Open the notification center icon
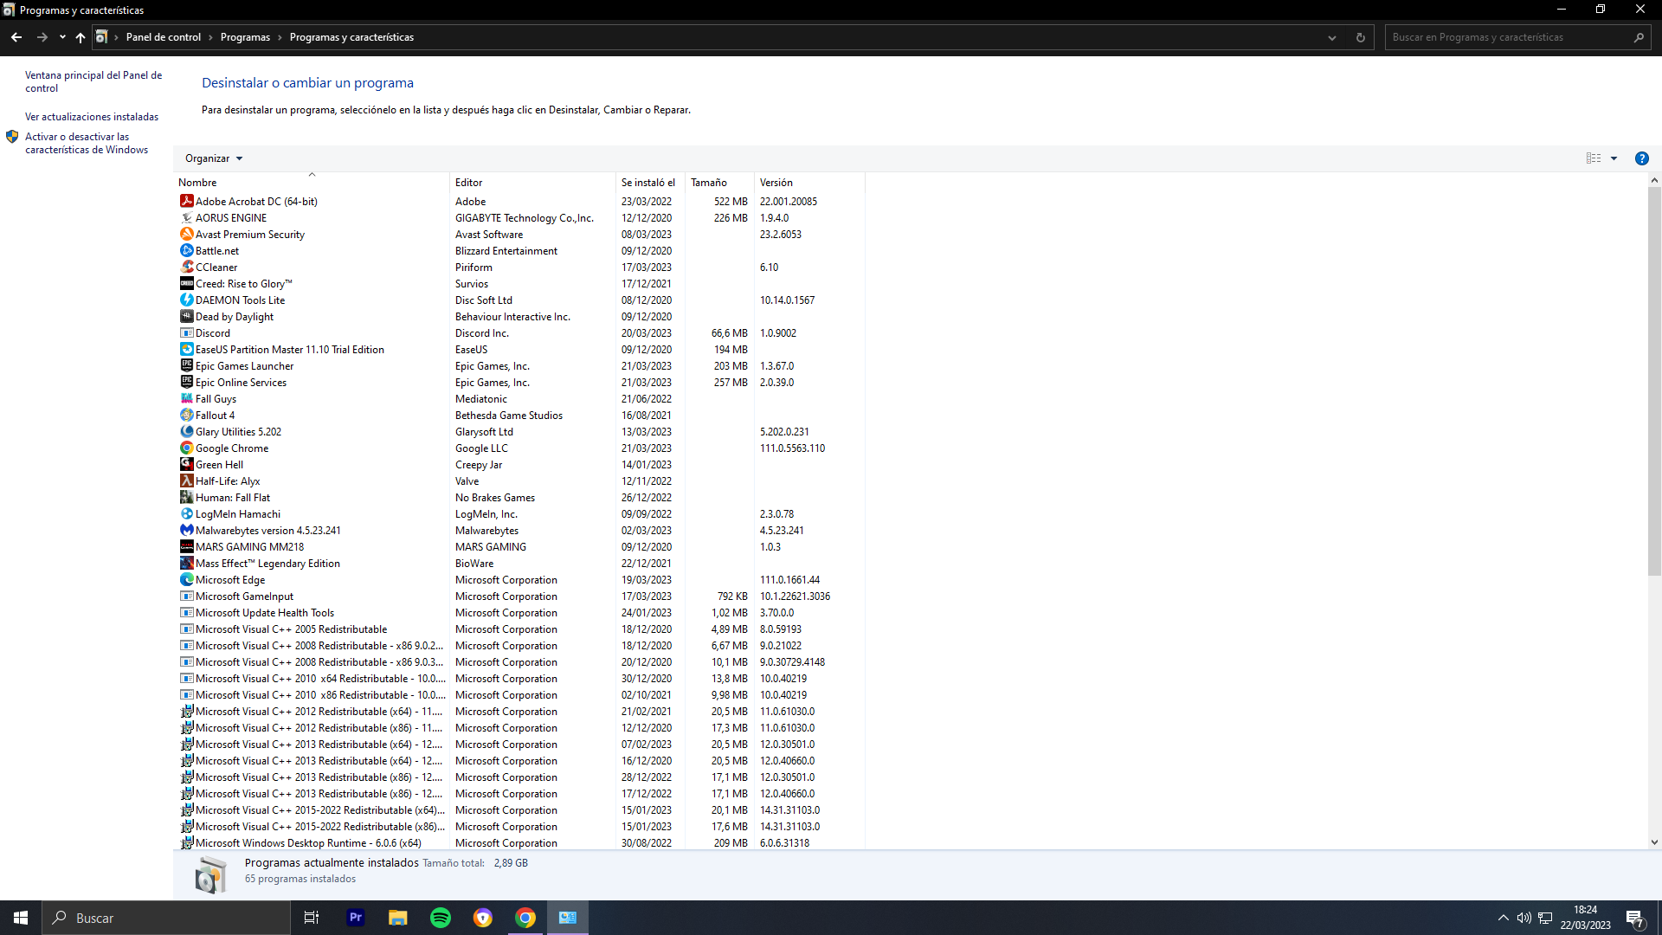 (1635, 919)
